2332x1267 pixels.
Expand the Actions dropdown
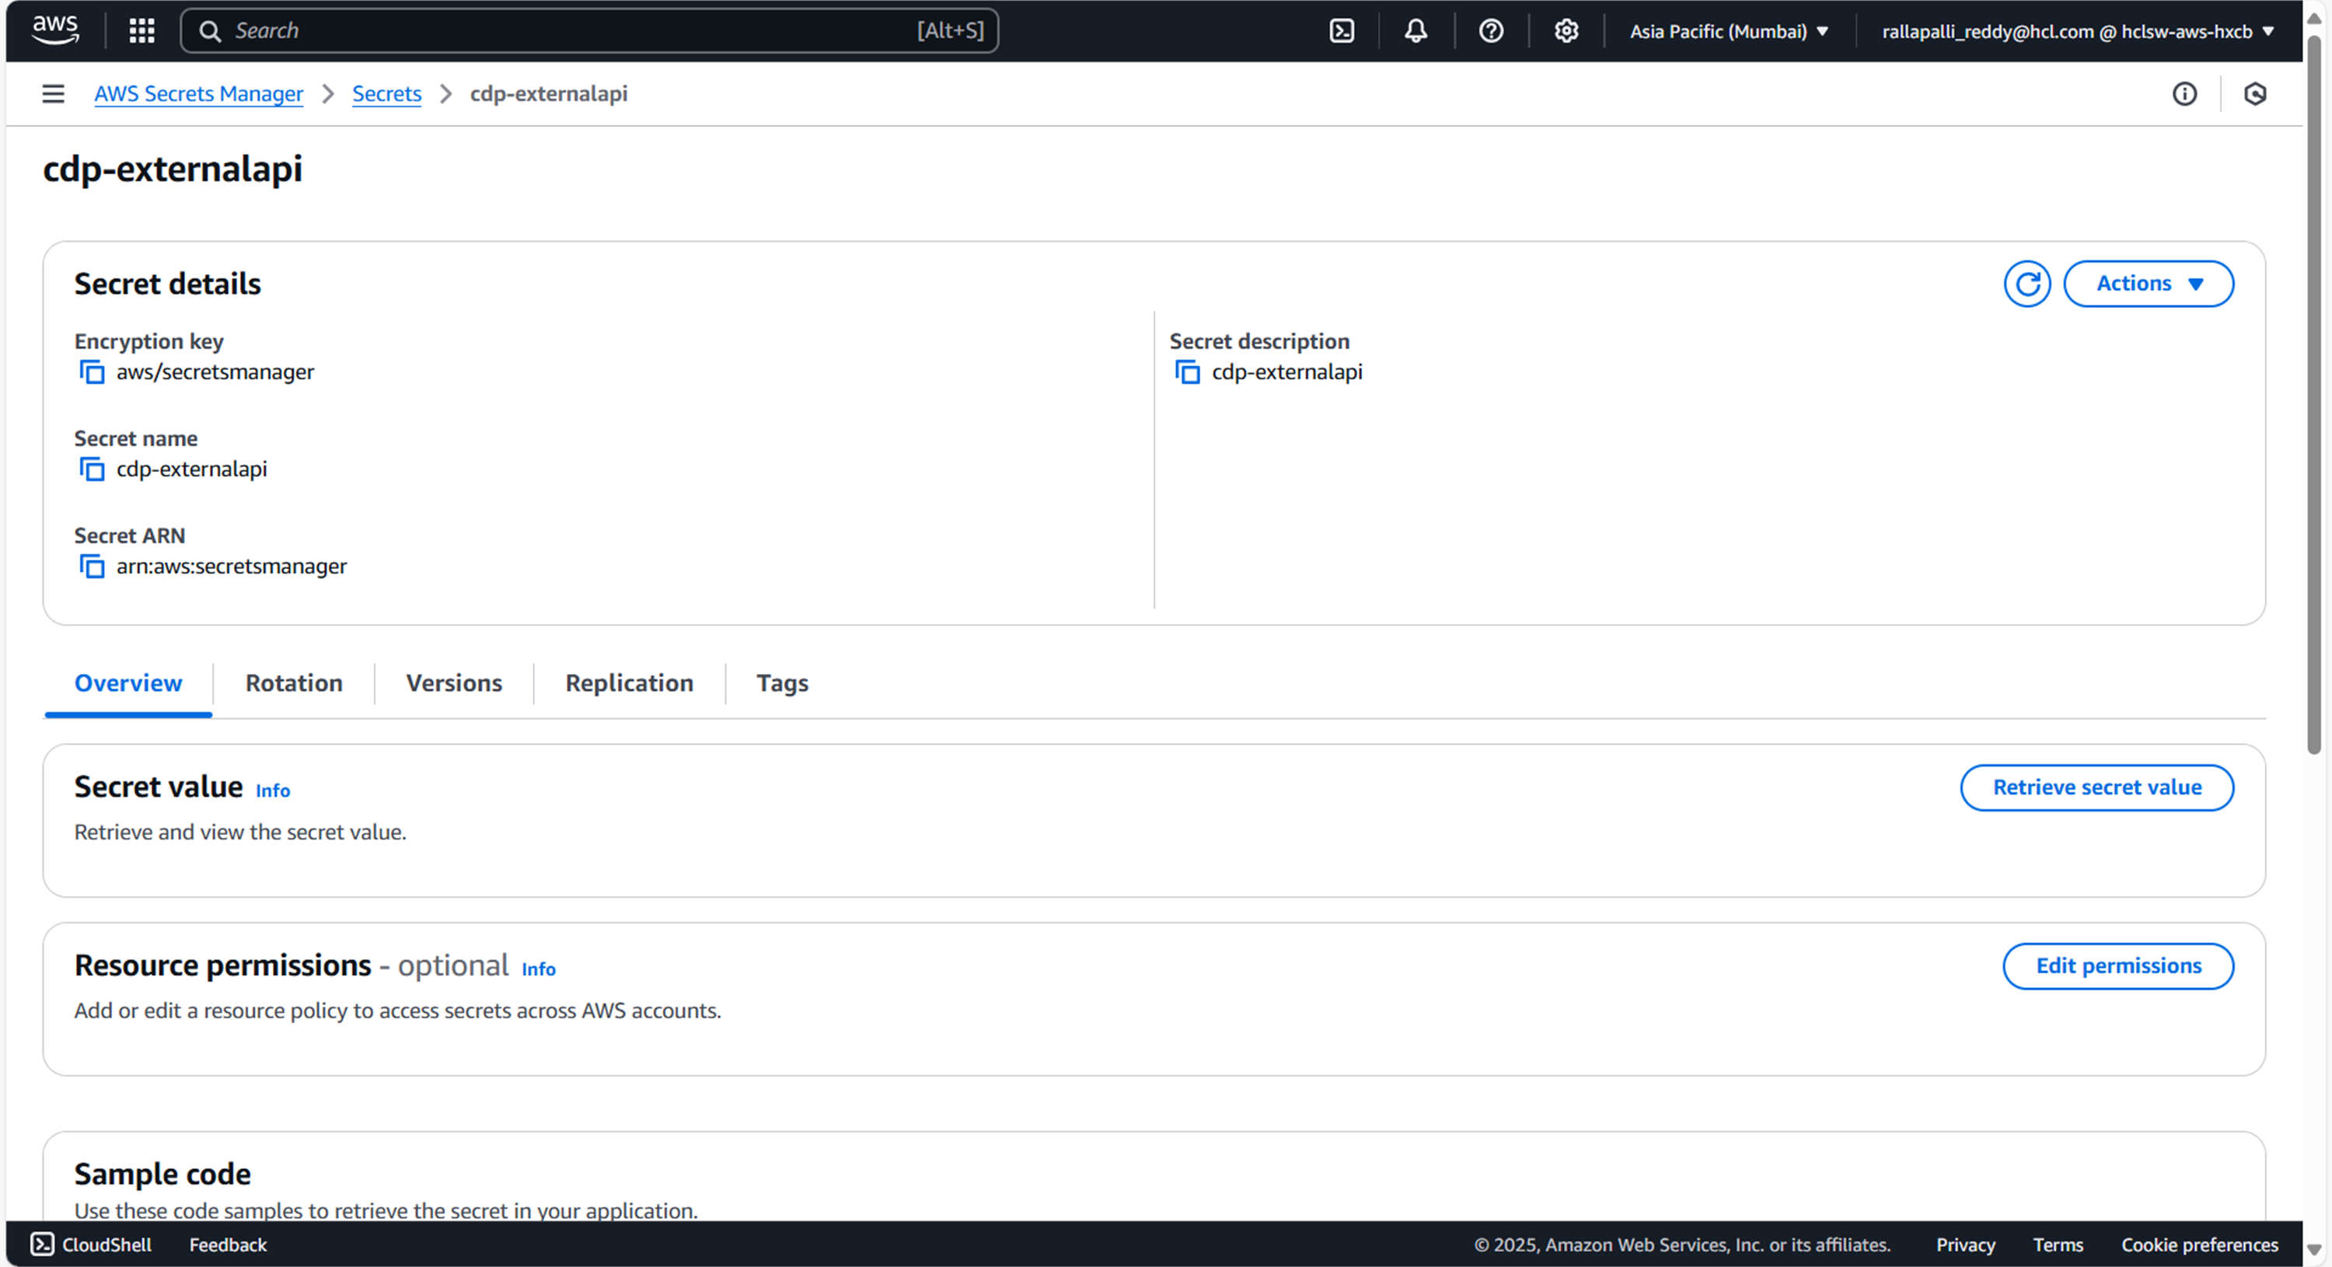pyautogui.click(x=2147, y=284)
